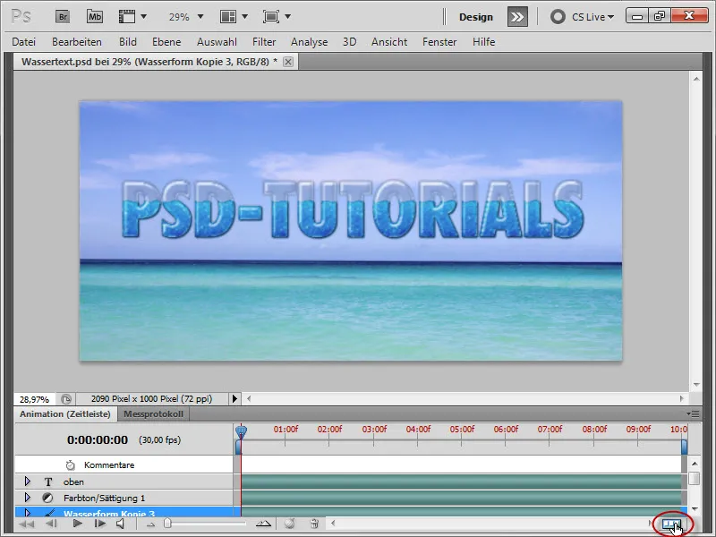716x537 pixels.
Task: Convert to frame animation using circled icon
Action: coord(670,524)
